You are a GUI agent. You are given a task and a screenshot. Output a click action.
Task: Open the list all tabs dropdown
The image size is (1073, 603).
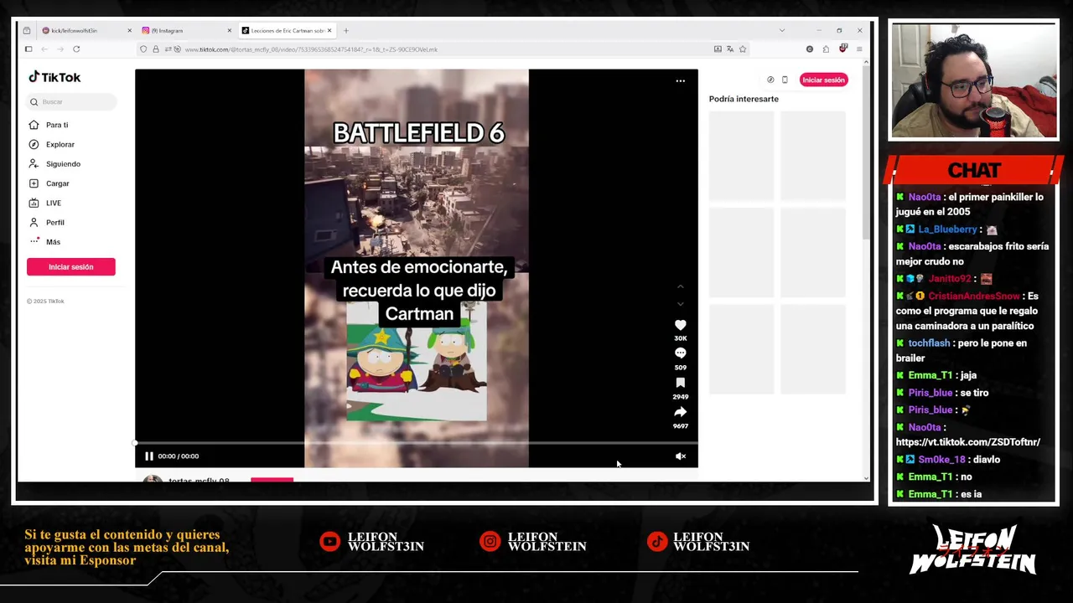point(782,31)
